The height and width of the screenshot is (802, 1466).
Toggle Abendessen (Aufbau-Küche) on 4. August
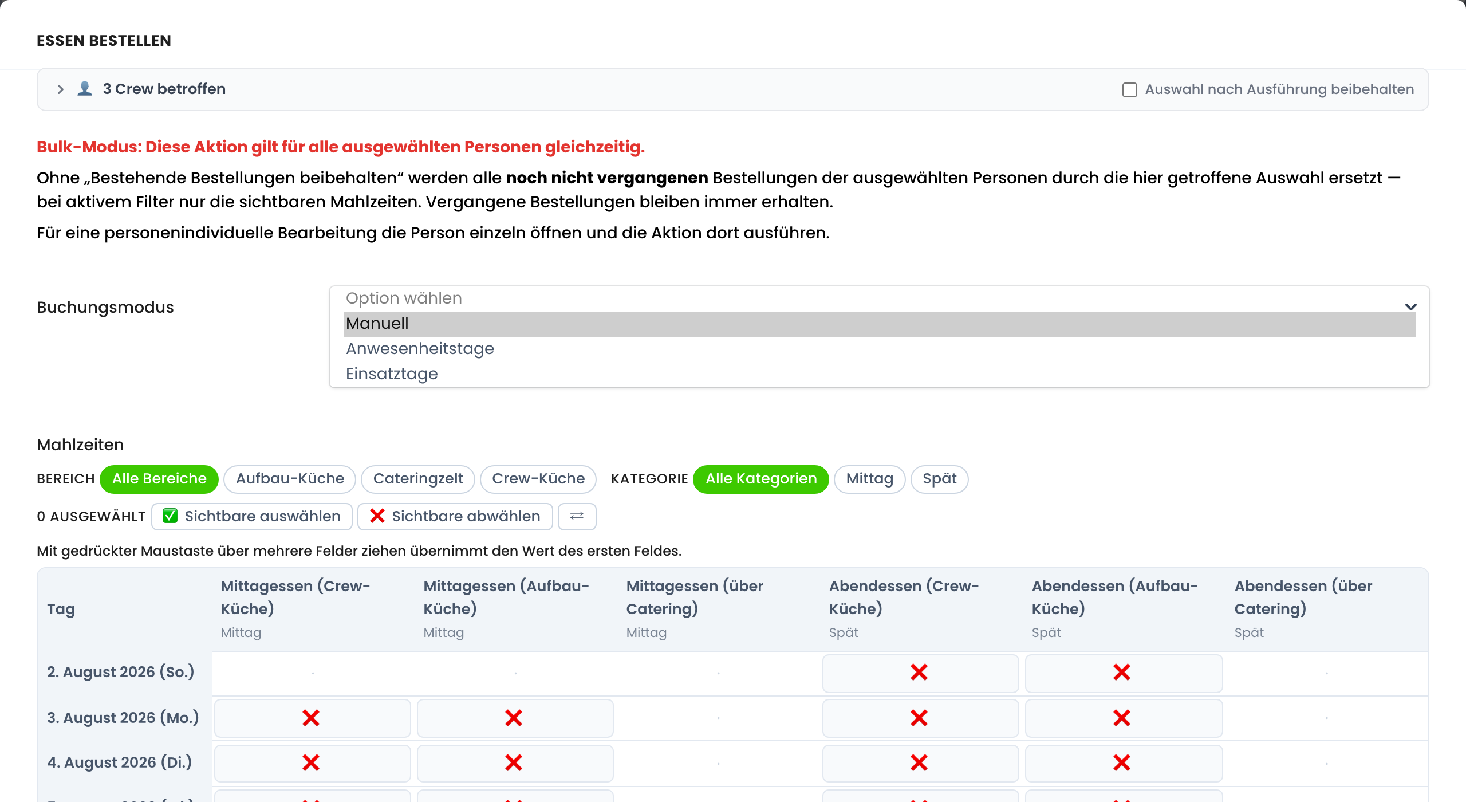[x=1123, y=763]
